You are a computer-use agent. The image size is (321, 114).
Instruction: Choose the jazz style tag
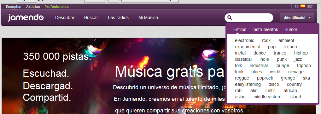pyautogui.click(x=298, y=60)
